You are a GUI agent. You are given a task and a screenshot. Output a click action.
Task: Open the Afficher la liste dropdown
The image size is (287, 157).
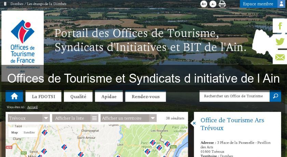(95, 118)
